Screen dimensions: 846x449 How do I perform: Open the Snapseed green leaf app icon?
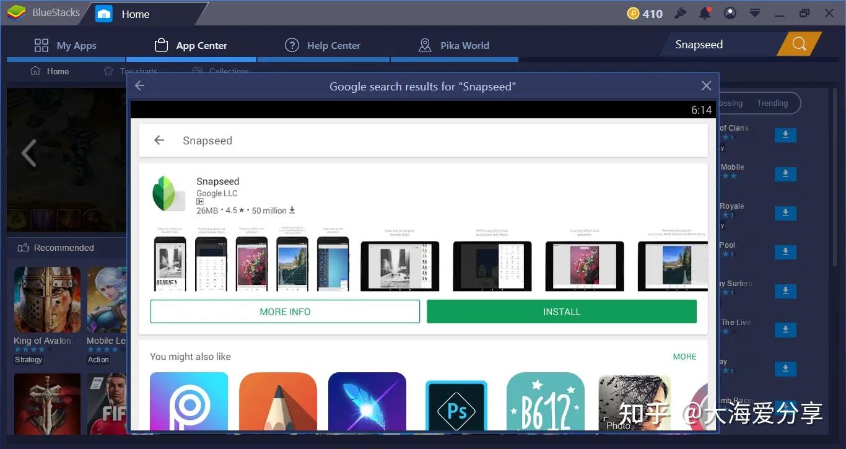click(168, 194)
